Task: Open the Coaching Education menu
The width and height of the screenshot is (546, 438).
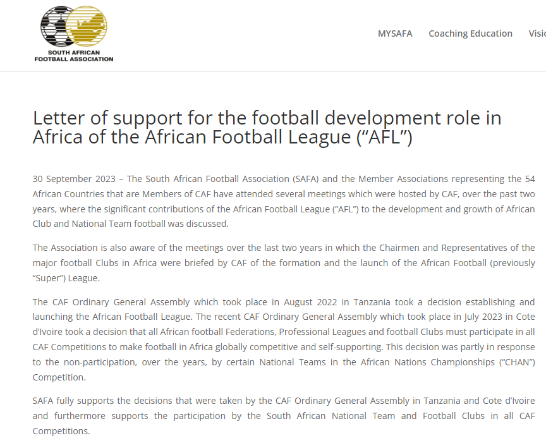Action: click(x=470, y=33)
